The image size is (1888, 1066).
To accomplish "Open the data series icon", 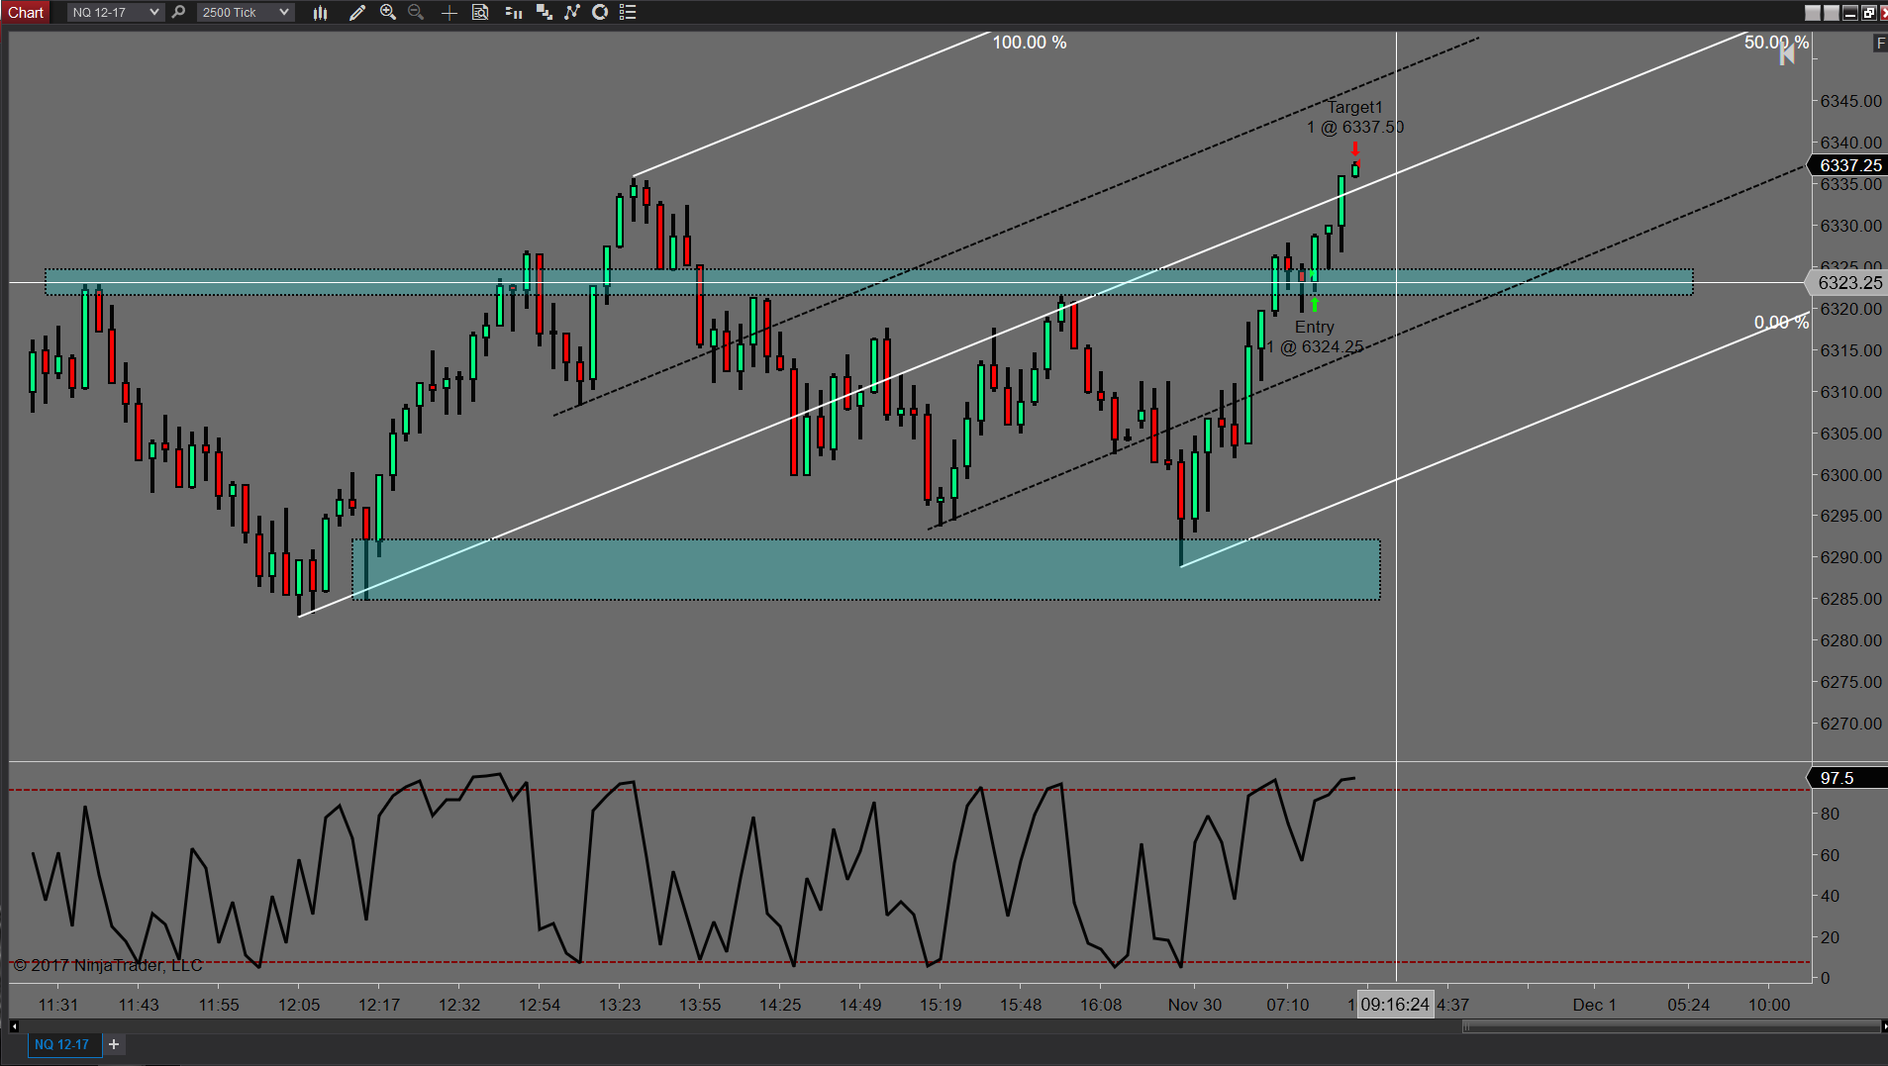I will pos(544,12).
